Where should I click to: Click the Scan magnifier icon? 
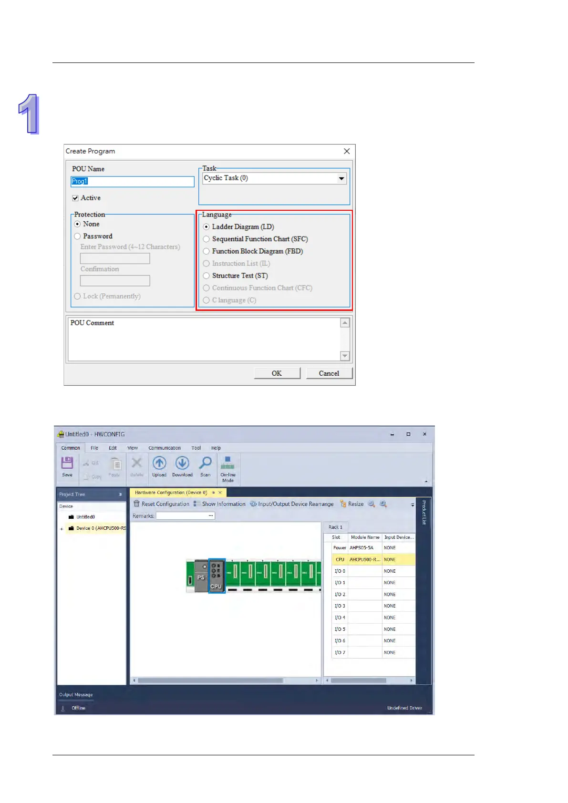coord(205,463)
